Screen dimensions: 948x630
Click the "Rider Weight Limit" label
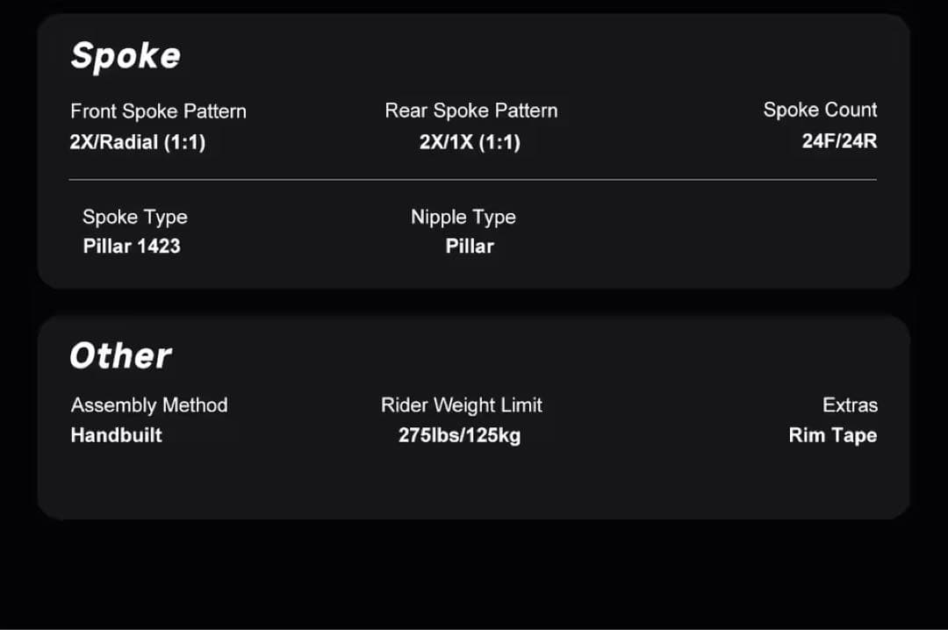tap(462, 405)
